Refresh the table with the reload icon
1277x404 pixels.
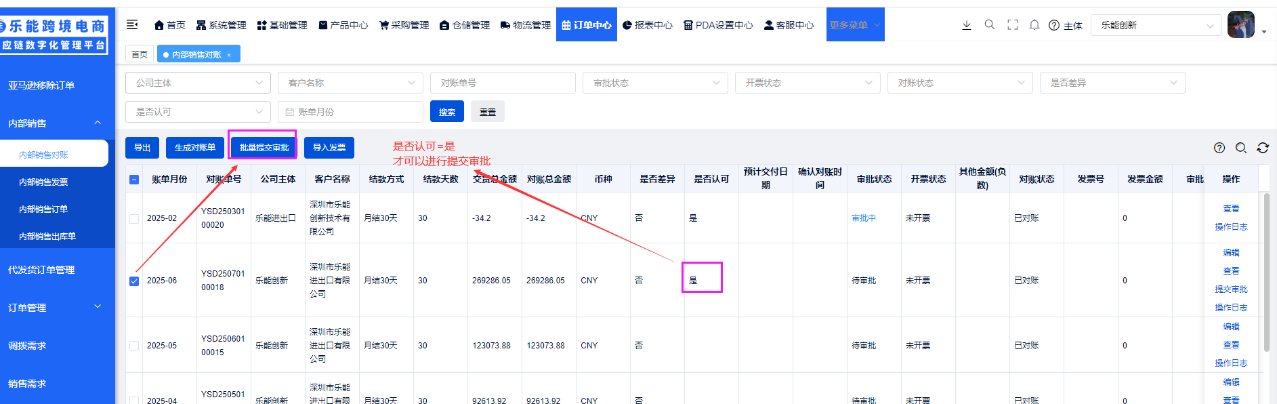click(1263, 148)
